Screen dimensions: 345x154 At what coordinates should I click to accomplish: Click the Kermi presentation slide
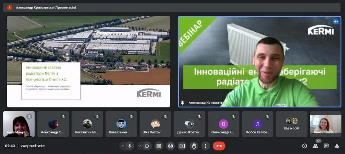point(89,62)
